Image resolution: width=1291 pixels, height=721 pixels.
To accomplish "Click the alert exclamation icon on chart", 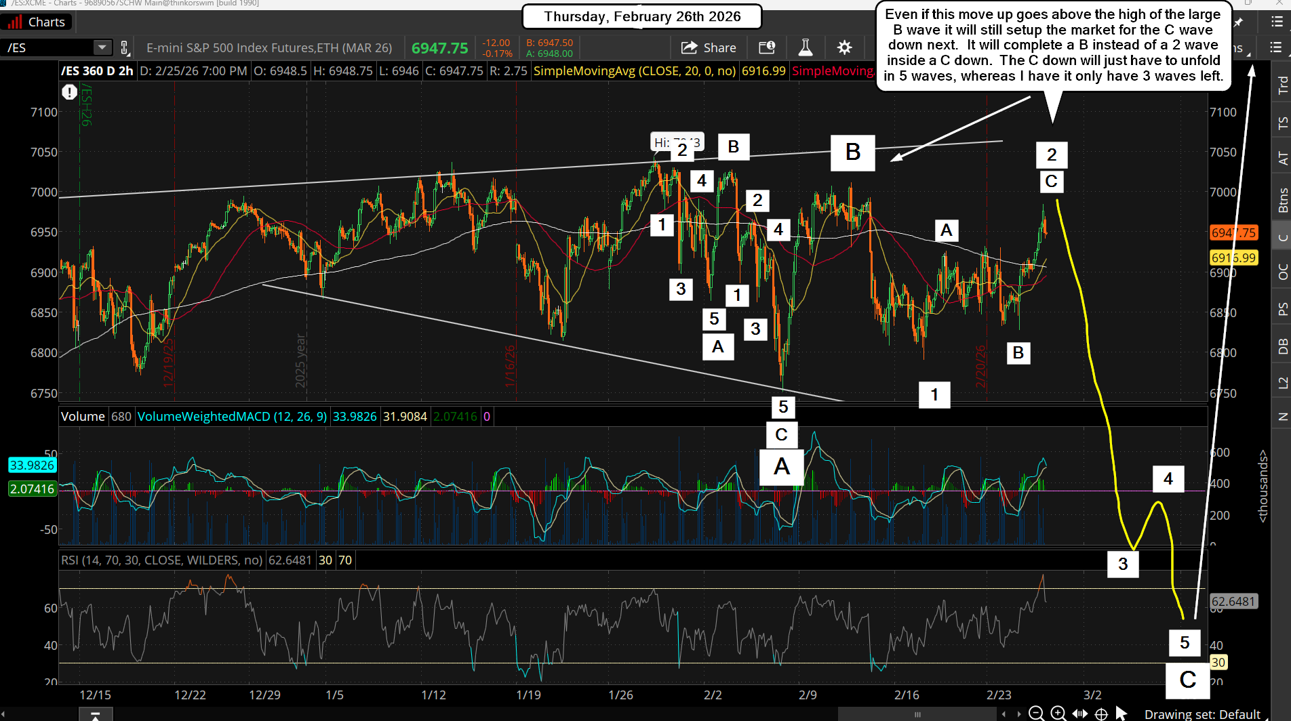I will coord(69,92).
